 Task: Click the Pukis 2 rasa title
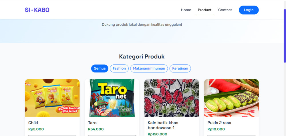click(219, 123)
